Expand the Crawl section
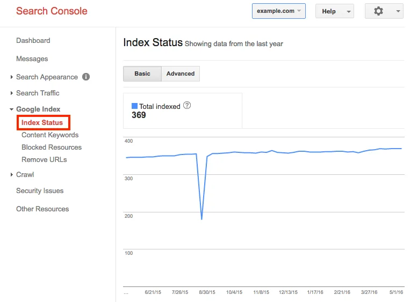Screen dimensions: 410x302 25,175
